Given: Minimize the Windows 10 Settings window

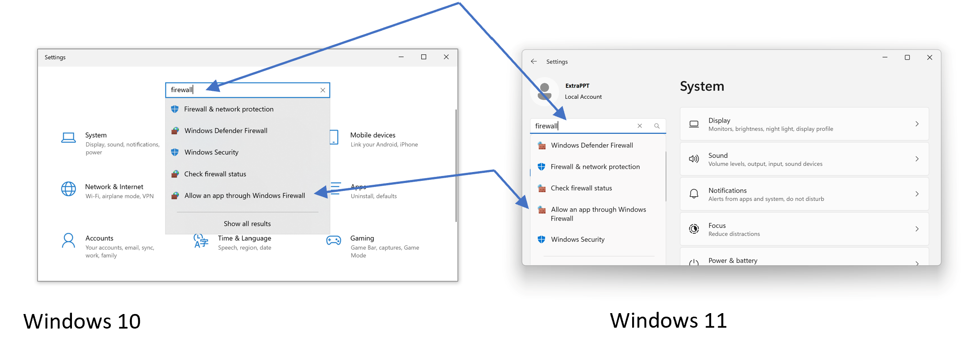Looking at the screenshot, I should (x=401, y=57).
